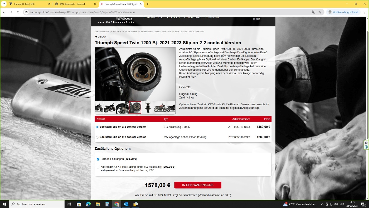Open the network icon in system tray

pos(331,204)
